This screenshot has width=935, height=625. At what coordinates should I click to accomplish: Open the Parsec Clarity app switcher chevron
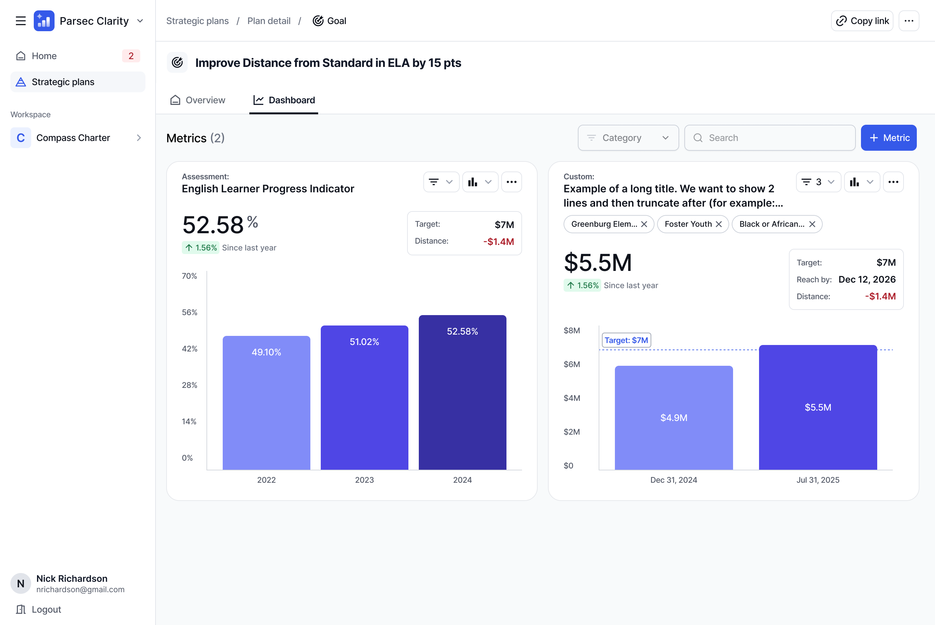(x=140, y=21)
